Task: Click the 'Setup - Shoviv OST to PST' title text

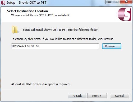Action: 26,3
